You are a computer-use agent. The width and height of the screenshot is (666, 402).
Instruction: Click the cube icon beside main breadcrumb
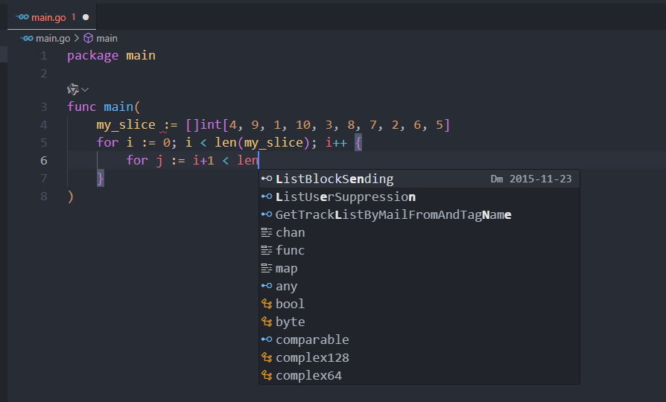click(x=89, y=38)
